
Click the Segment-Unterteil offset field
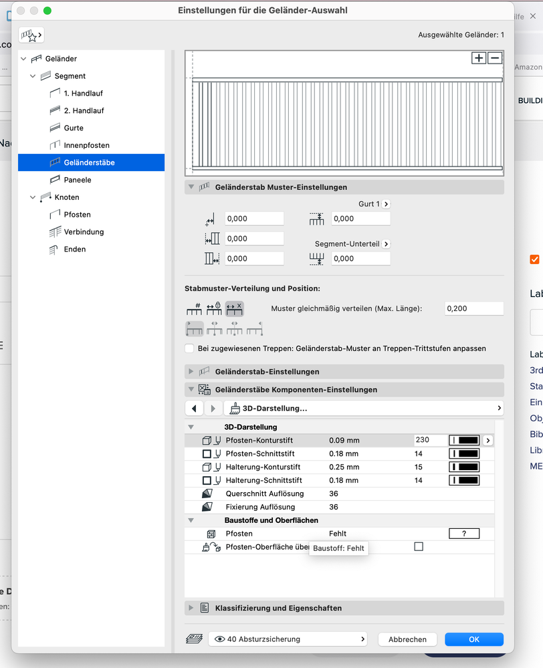pyautogui.click(x=360, y=259)
